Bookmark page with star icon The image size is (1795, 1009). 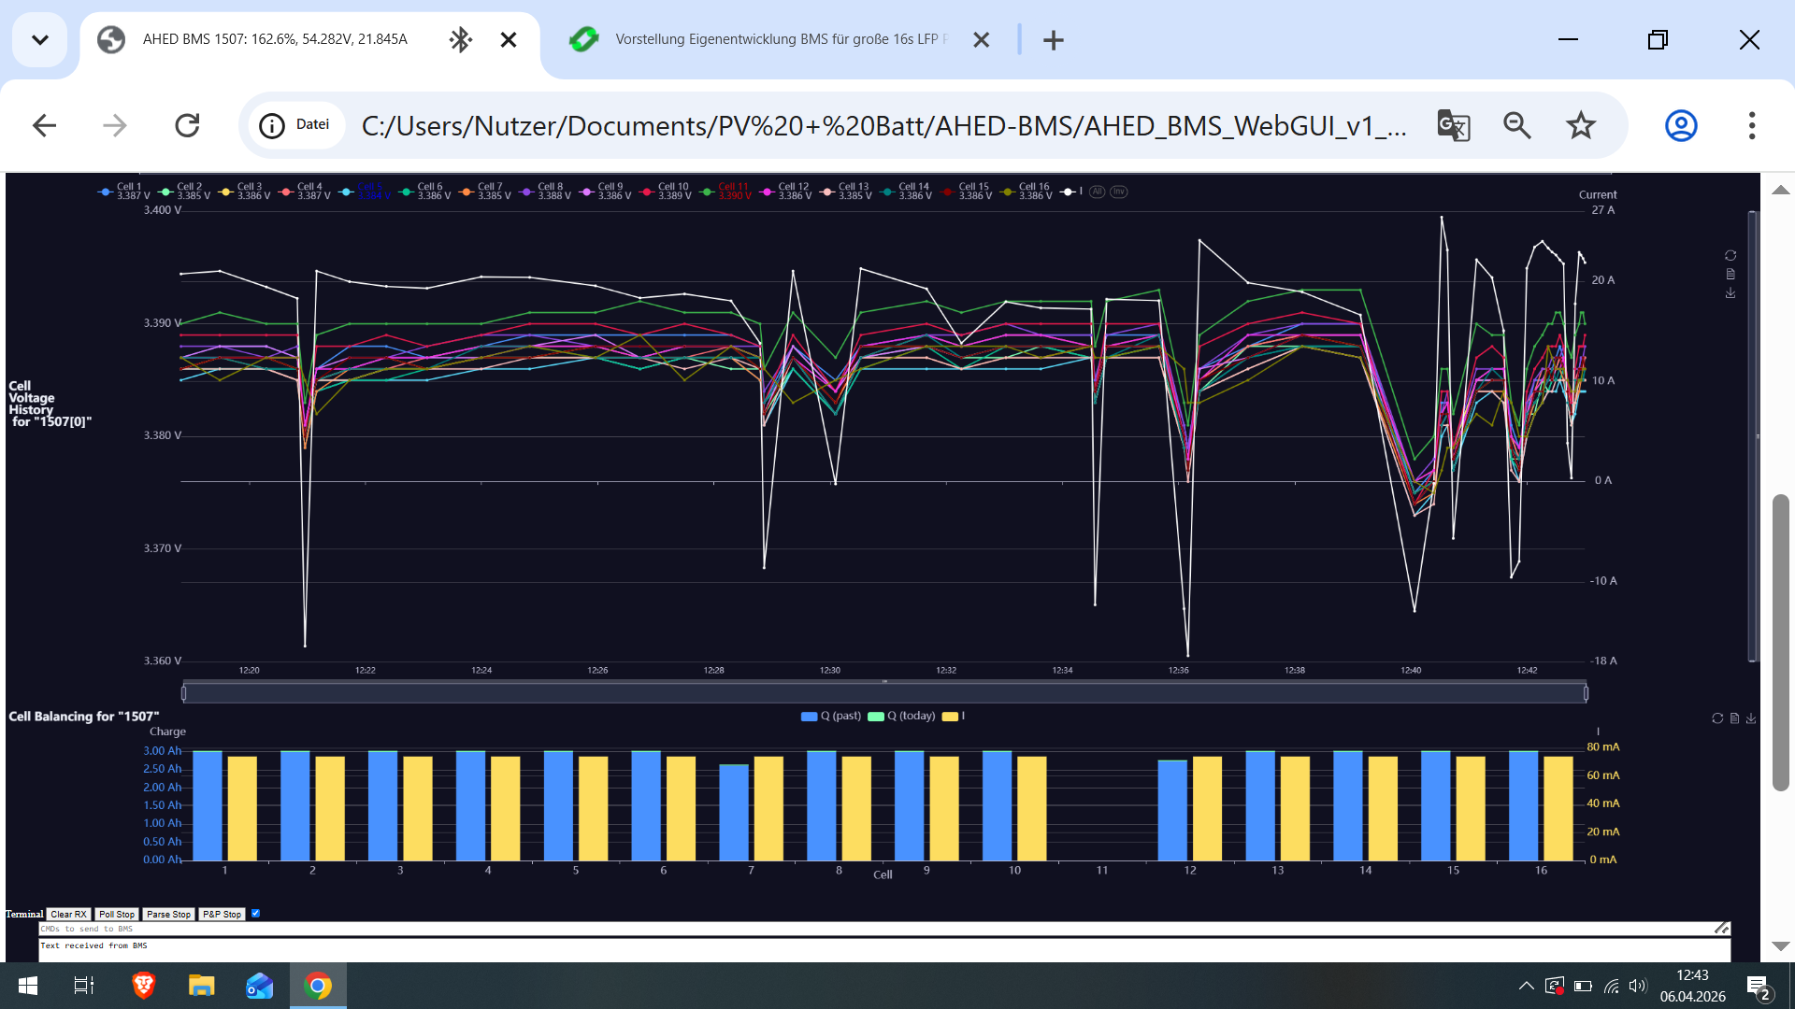pos(1580,125)
